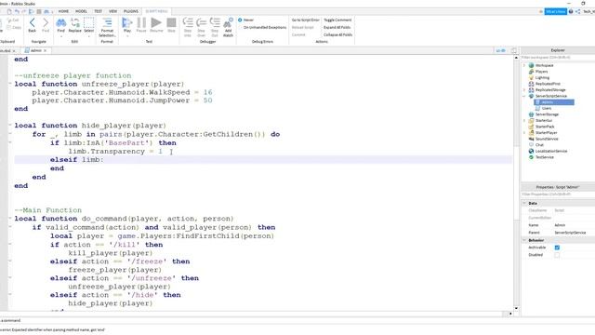The height and width of the screenshot is (335, 595).
Task: Click the New file icon in quick access bar
Action: [9, 11]
